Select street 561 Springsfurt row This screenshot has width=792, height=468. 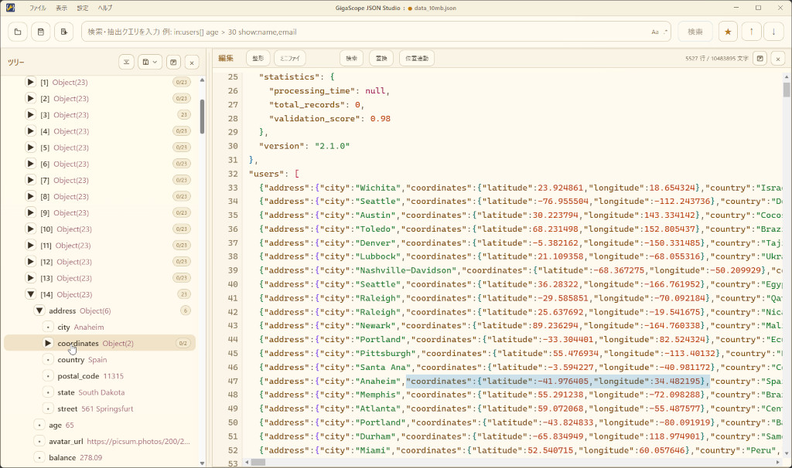[x=100, y=409]
